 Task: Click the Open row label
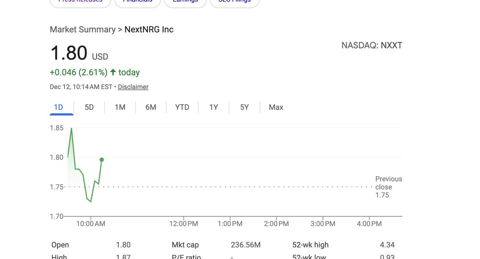[60, 245]
